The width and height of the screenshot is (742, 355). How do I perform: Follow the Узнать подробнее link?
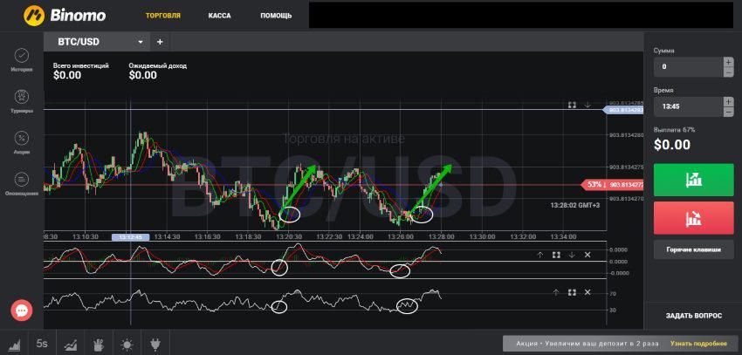click(698, 343)
